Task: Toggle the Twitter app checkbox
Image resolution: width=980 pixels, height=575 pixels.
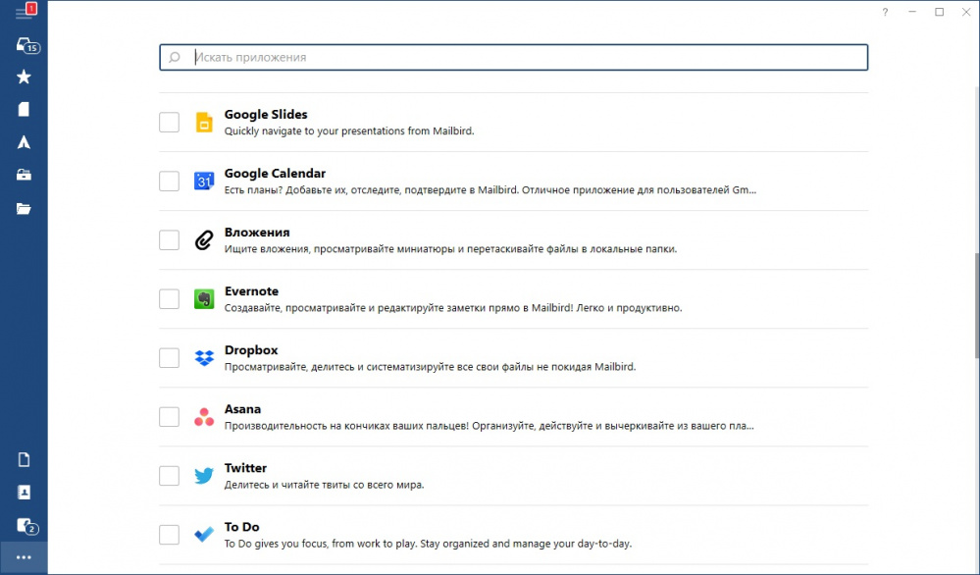Action: (x=169, y=476)
